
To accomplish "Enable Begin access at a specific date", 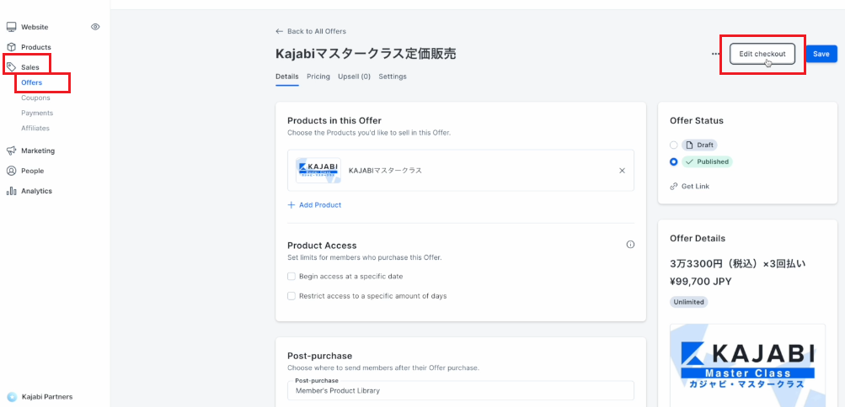I will (291, 277).
